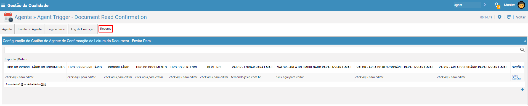The height and width of the screenshot is (106, 528).
Task: Click the Agente breadcrumb link
Action: [x=23, y=17]
